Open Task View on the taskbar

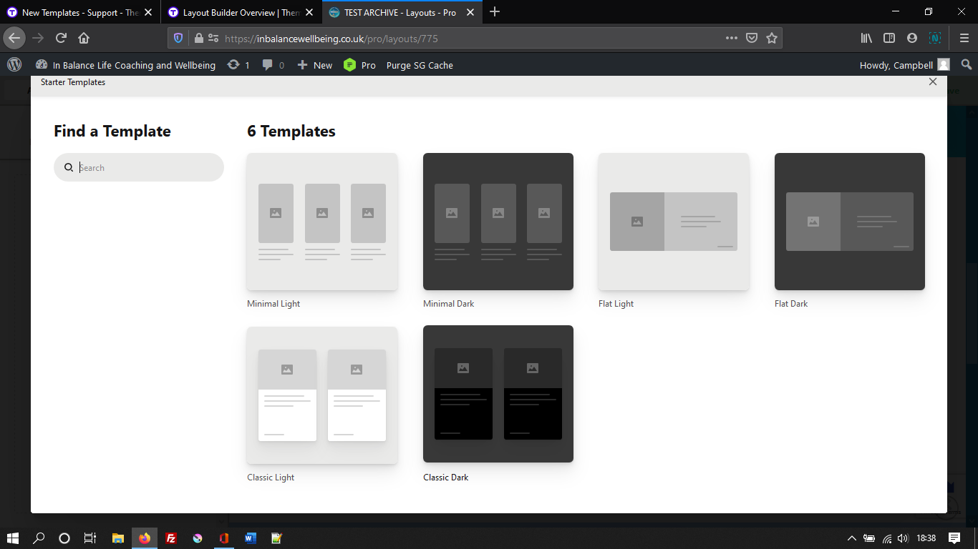(x=90, y=538)
